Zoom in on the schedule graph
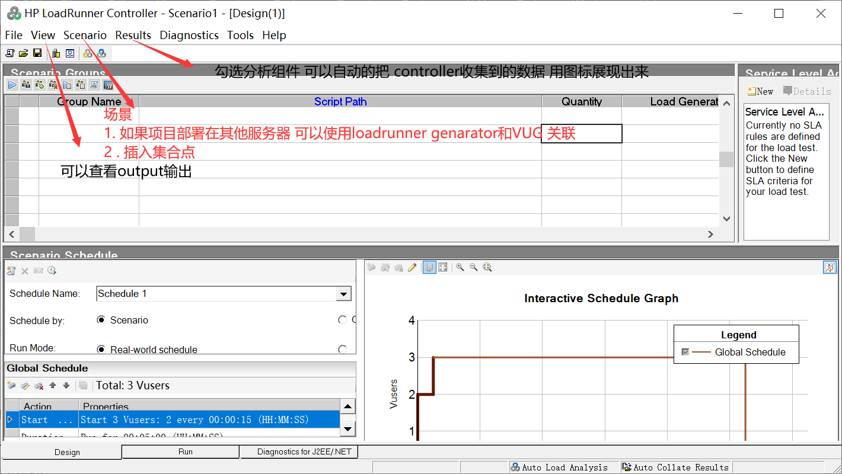842x474 pixels. [x=460, y=268]
